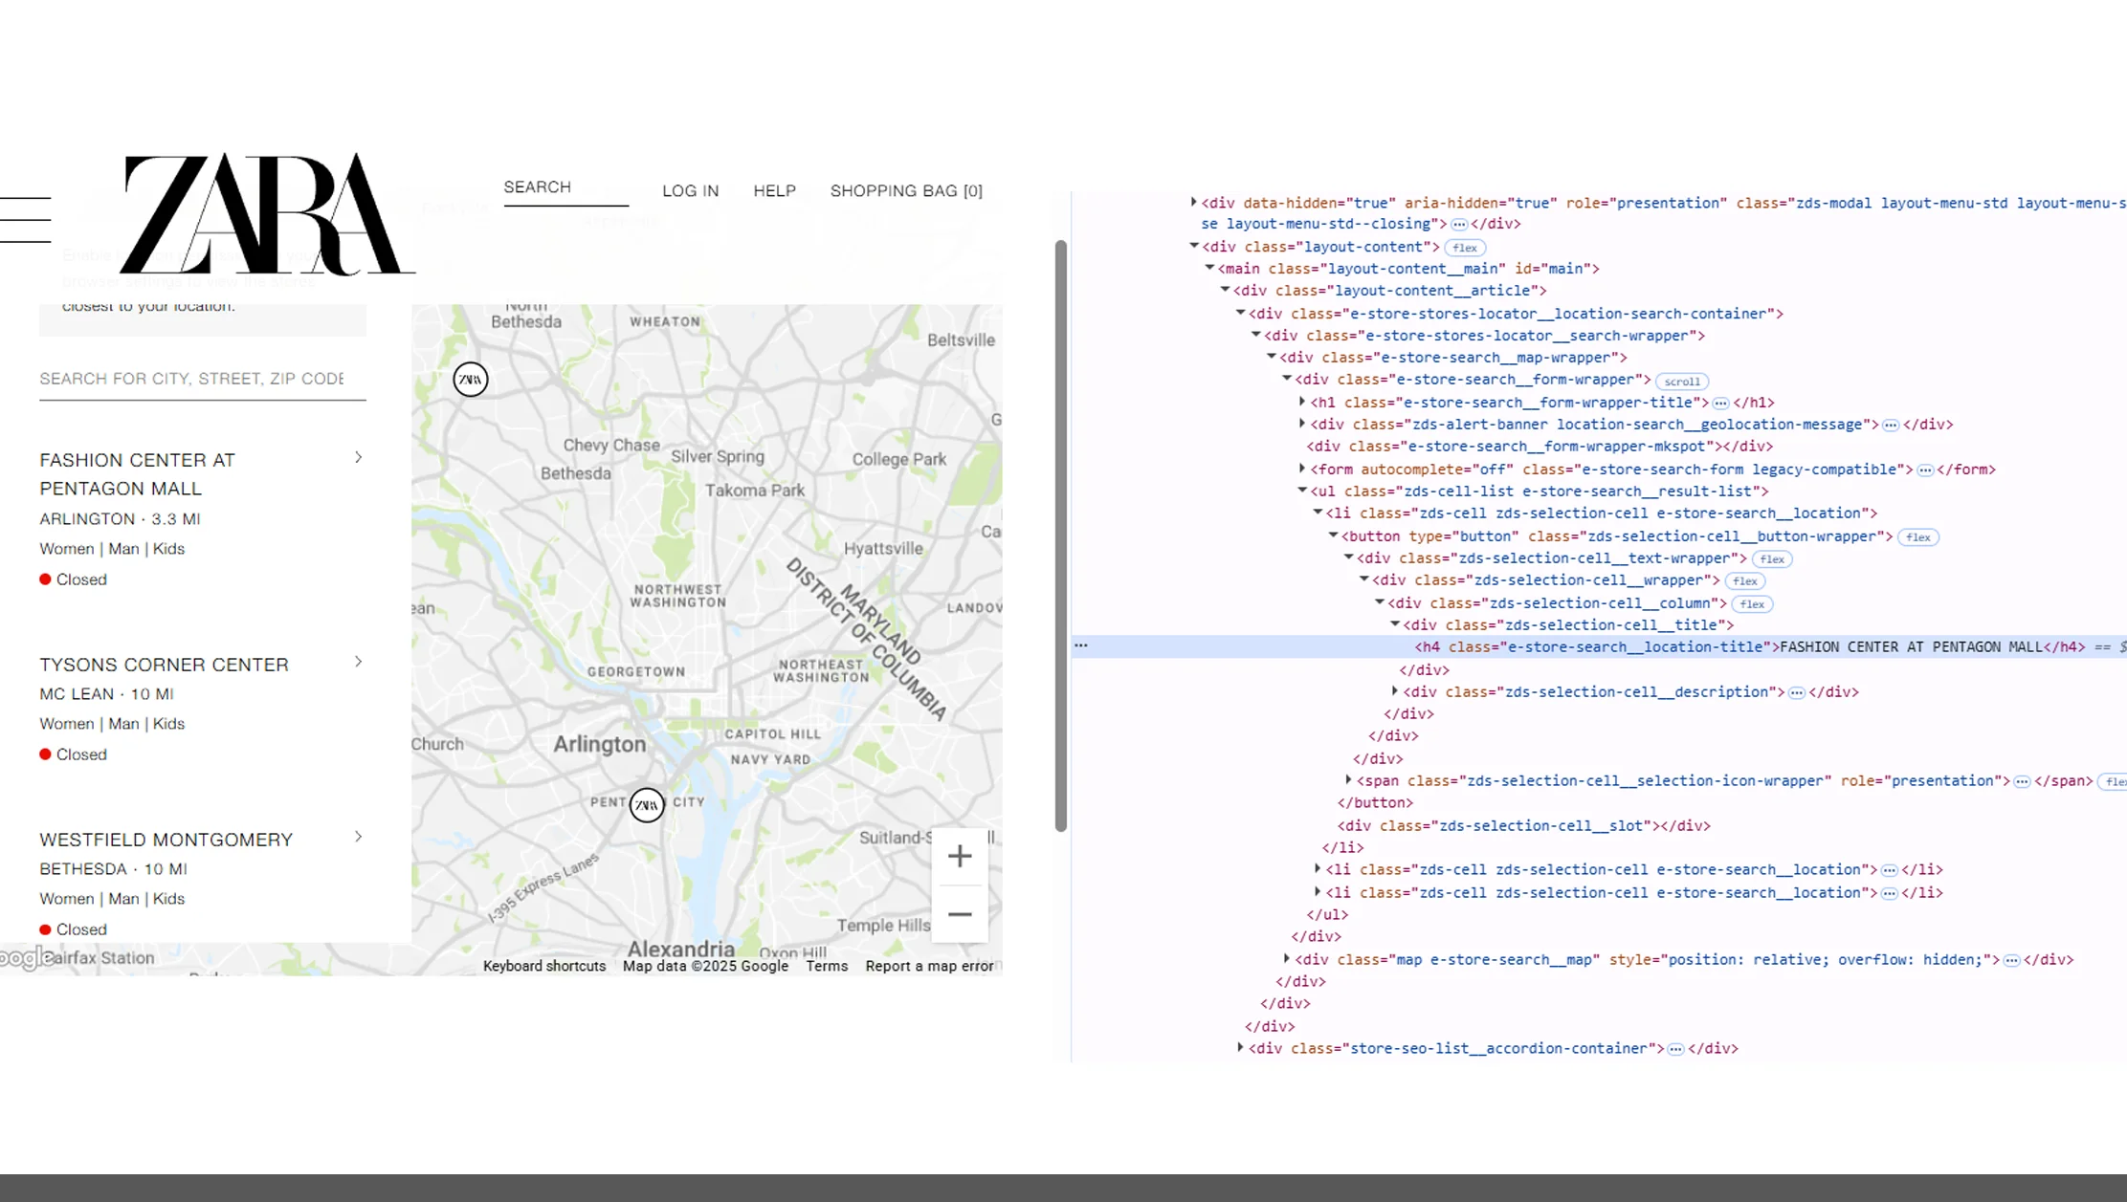Expand div map e-store-search__map
This screenshot has width=2127, height=1202.
click(x=1287, y=959)
